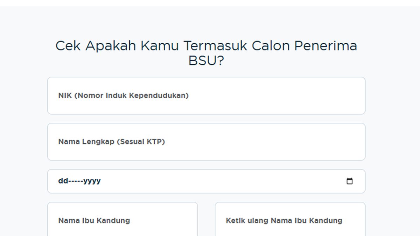Click the NIK (Nomor Induk Kependudukan) input field
The width and height of the screenshot is (420, 236).
206,95
